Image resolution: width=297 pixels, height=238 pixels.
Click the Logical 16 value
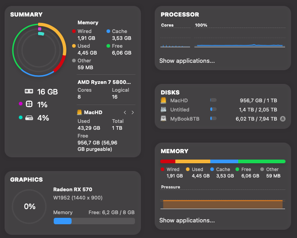(x=115, y=97)
